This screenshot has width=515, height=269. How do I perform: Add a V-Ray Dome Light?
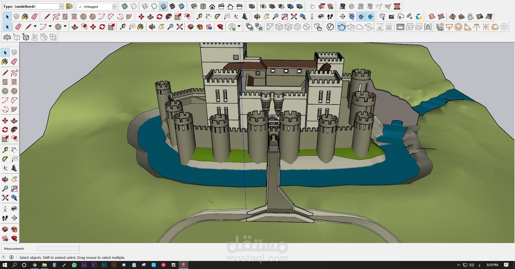point(495,27)
